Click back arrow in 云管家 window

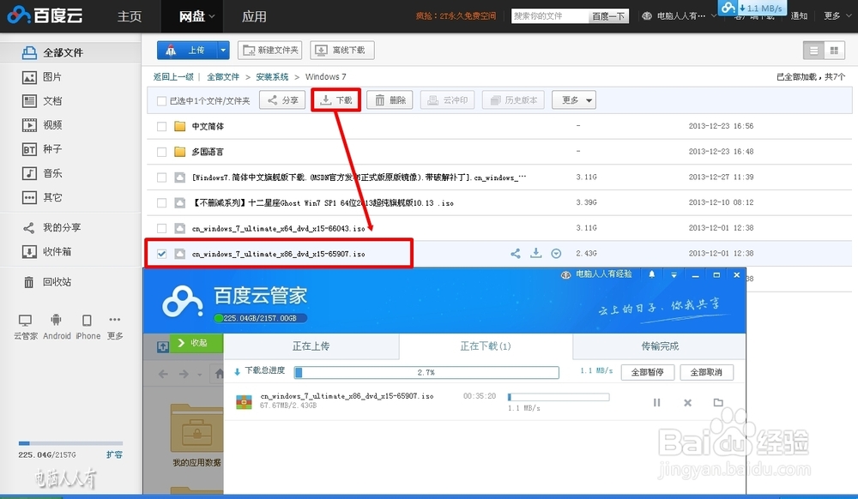pyautogui.click(x=163, y=375)
